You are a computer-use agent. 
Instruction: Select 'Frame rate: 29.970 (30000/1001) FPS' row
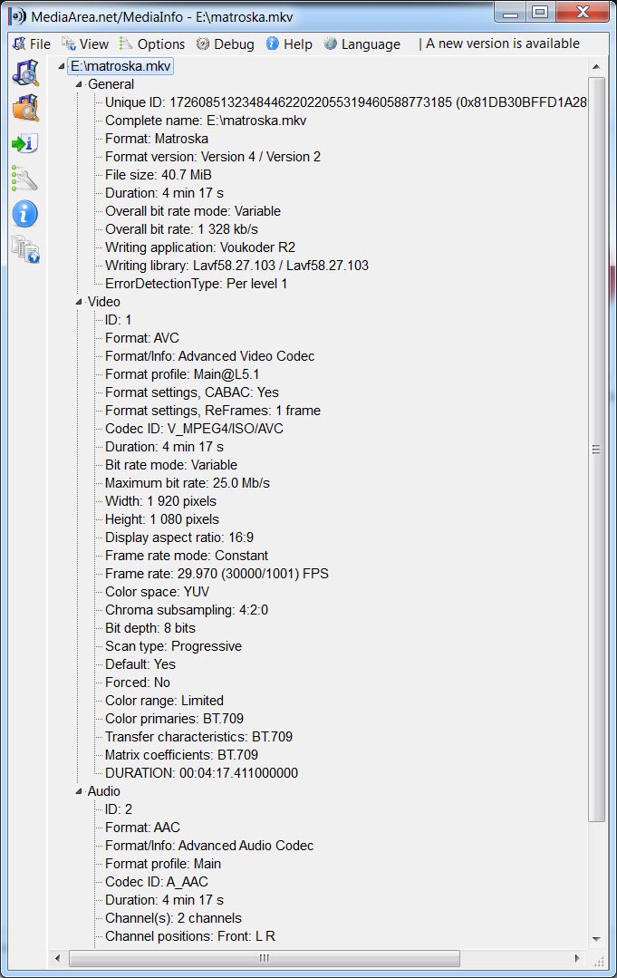(217, 573)
